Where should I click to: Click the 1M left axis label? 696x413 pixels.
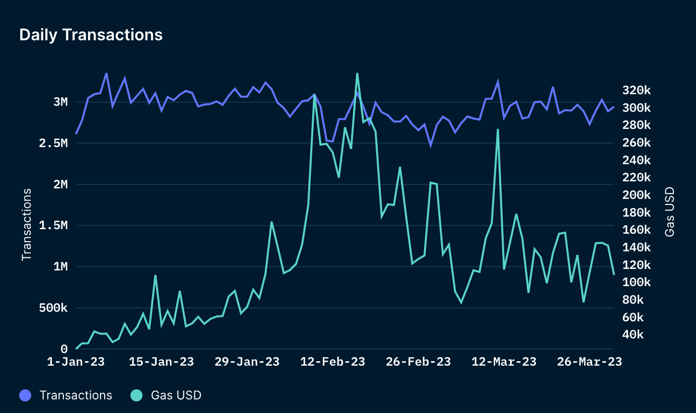pyautogui.click(x=60, y=267)
